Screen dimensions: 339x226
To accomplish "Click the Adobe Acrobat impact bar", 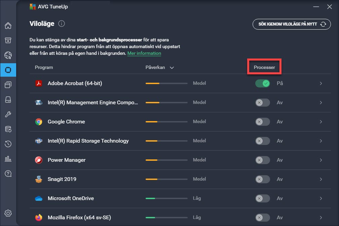I will 166,83.
